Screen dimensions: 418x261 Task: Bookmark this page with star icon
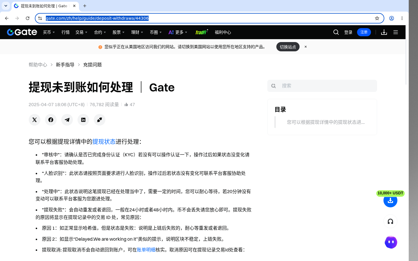(x=377, y=18)
